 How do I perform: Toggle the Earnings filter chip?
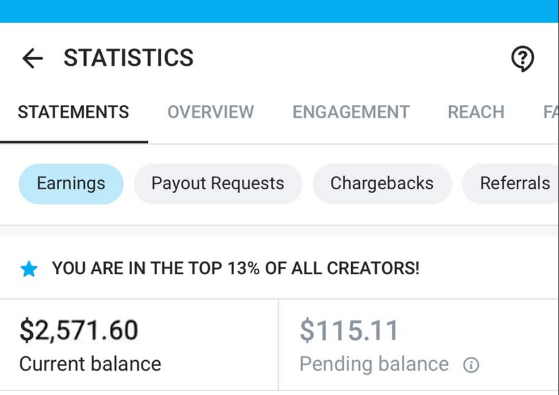click(70, 184)
